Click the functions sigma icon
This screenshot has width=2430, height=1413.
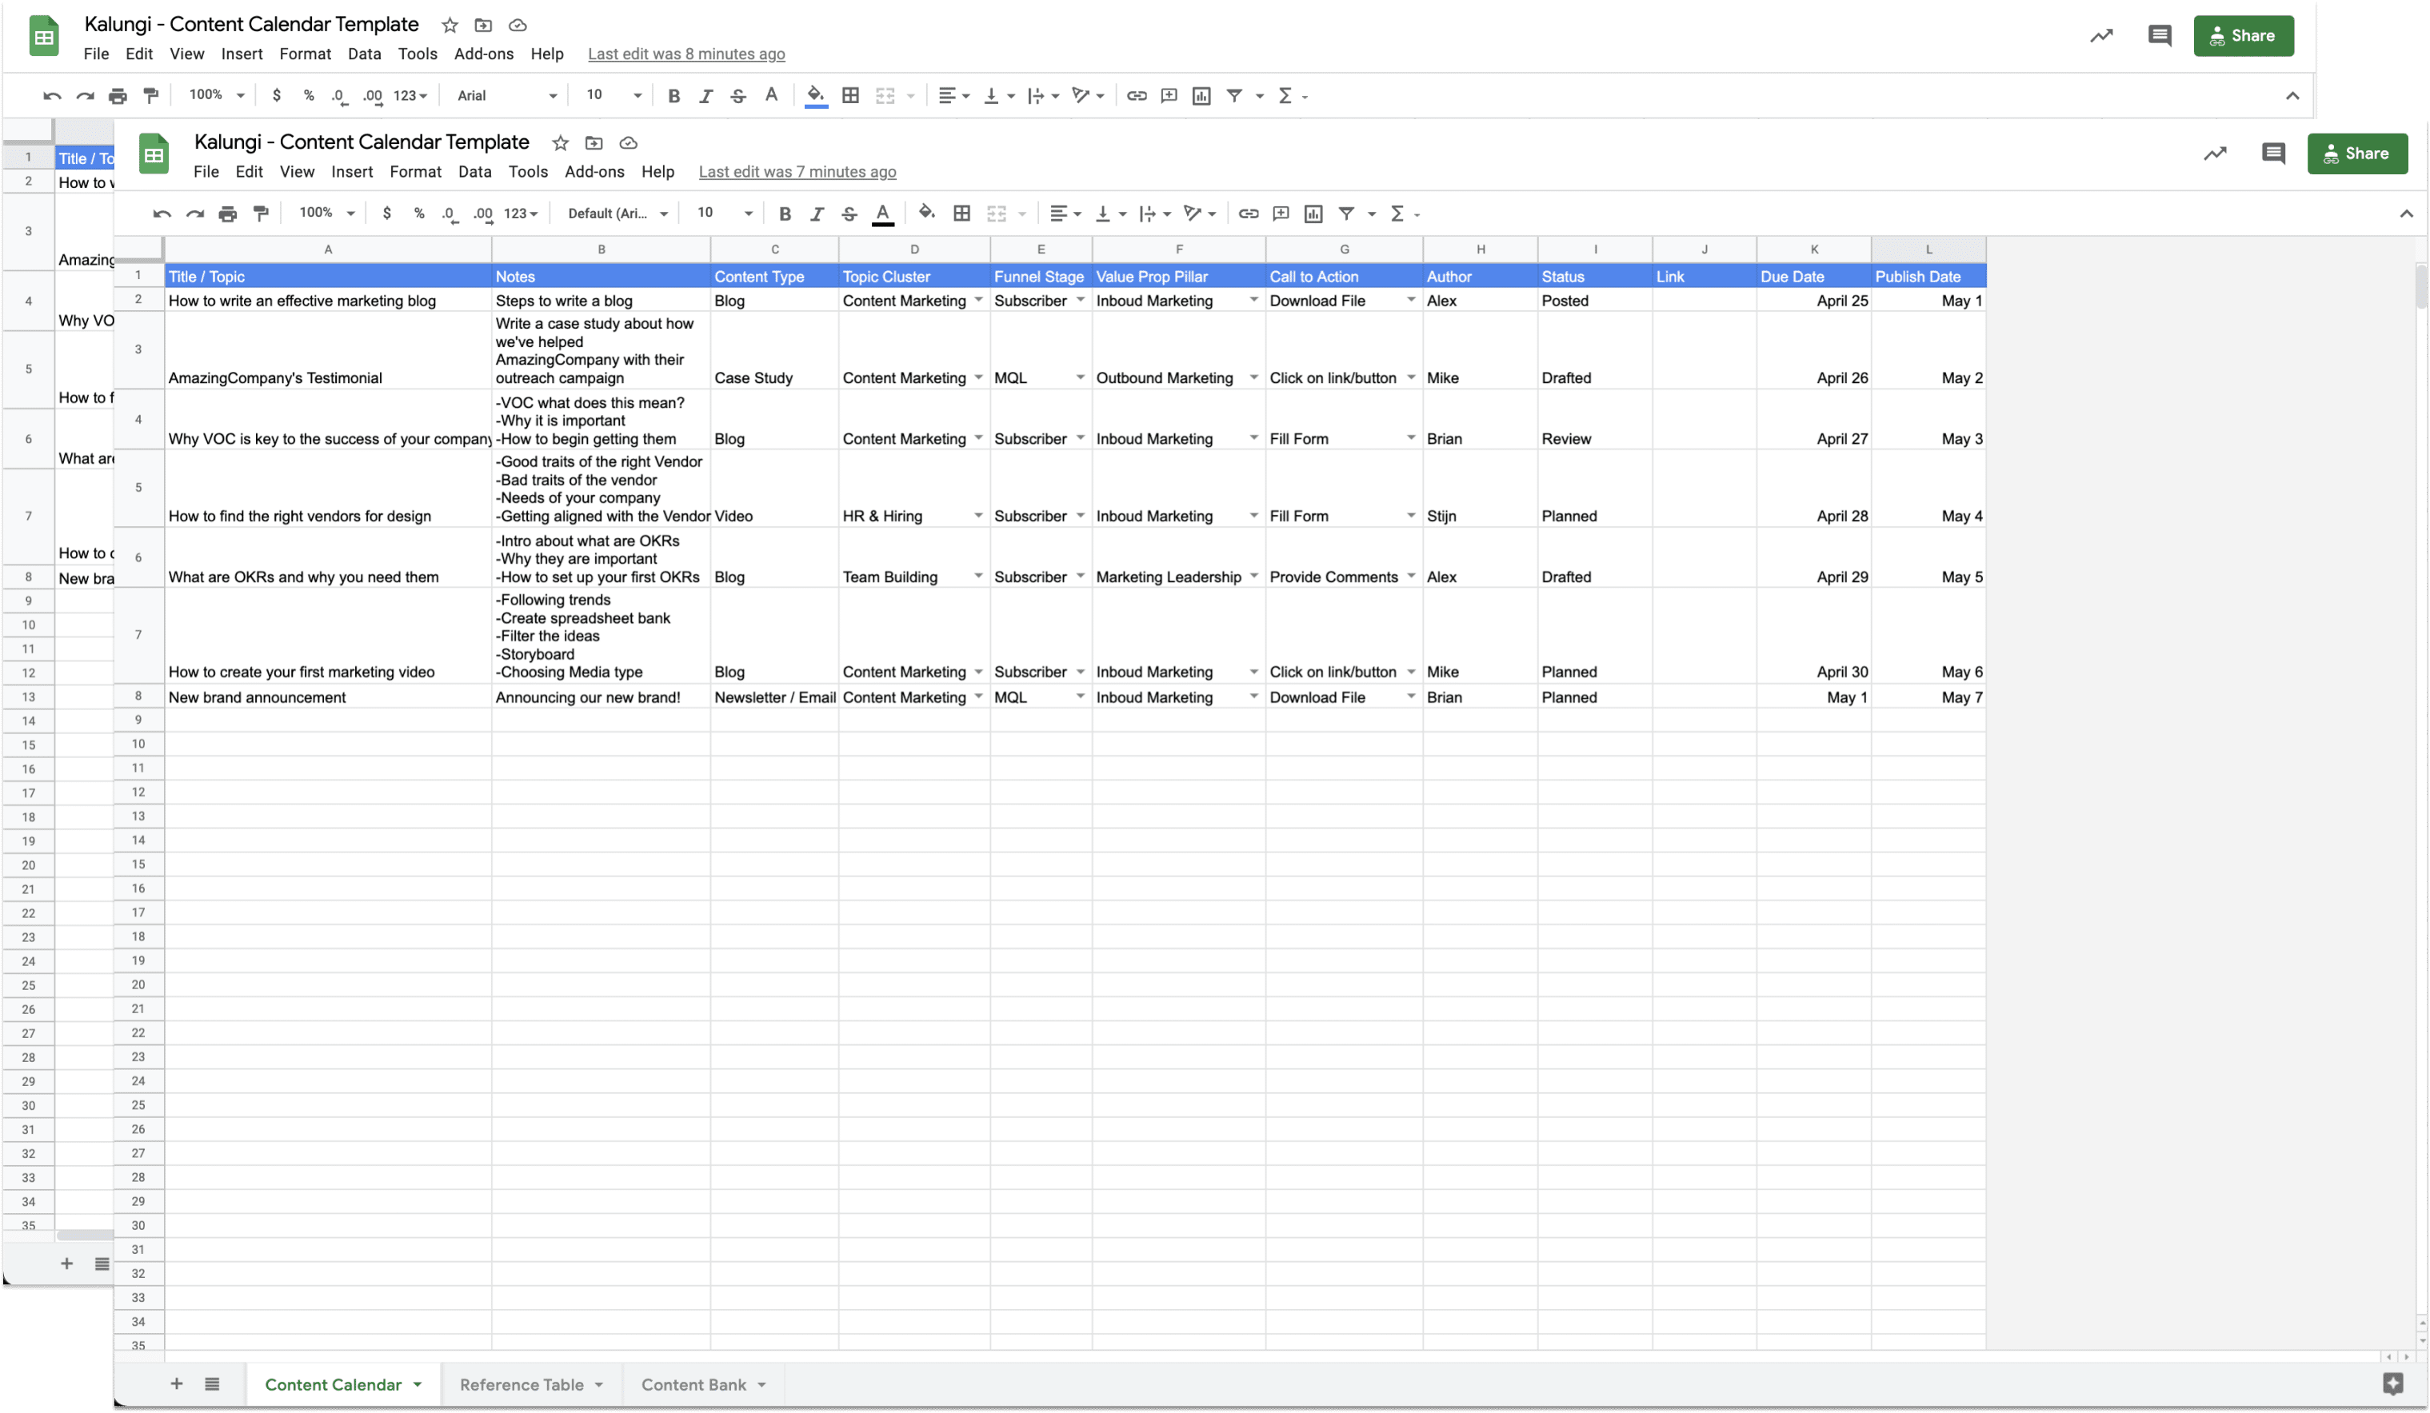click(1397, 214)
